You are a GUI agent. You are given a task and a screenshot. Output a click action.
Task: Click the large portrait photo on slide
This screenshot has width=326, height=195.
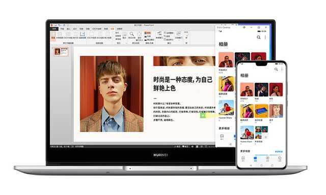click(112, 94)
